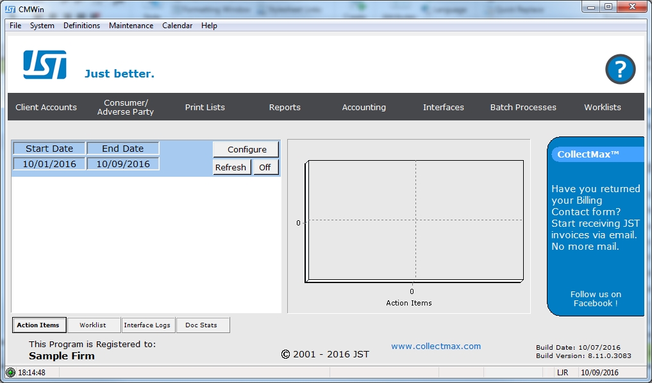
Task: Open the Maintenance menu
Action: coord(131,26)
